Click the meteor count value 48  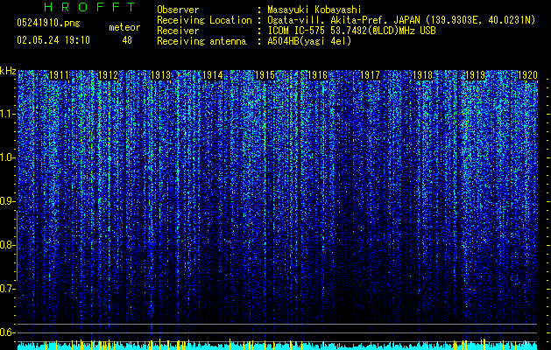coord(127,40)
